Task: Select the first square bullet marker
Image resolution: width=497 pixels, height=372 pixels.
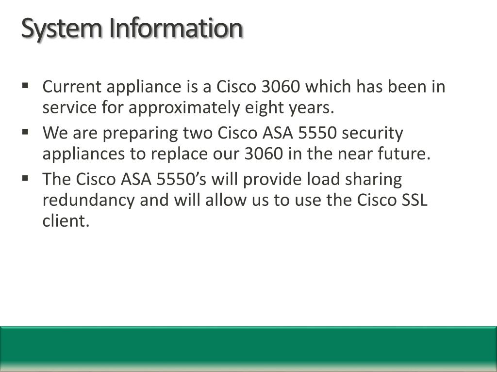Action: point(25,85)
